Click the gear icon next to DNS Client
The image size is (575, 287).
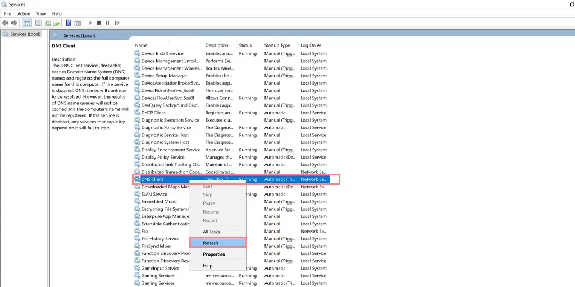(138, 179)
